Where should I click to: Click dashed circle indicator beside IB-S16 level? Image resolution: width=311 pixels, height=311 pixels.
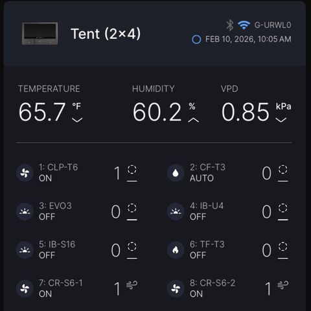click(132, 246)
